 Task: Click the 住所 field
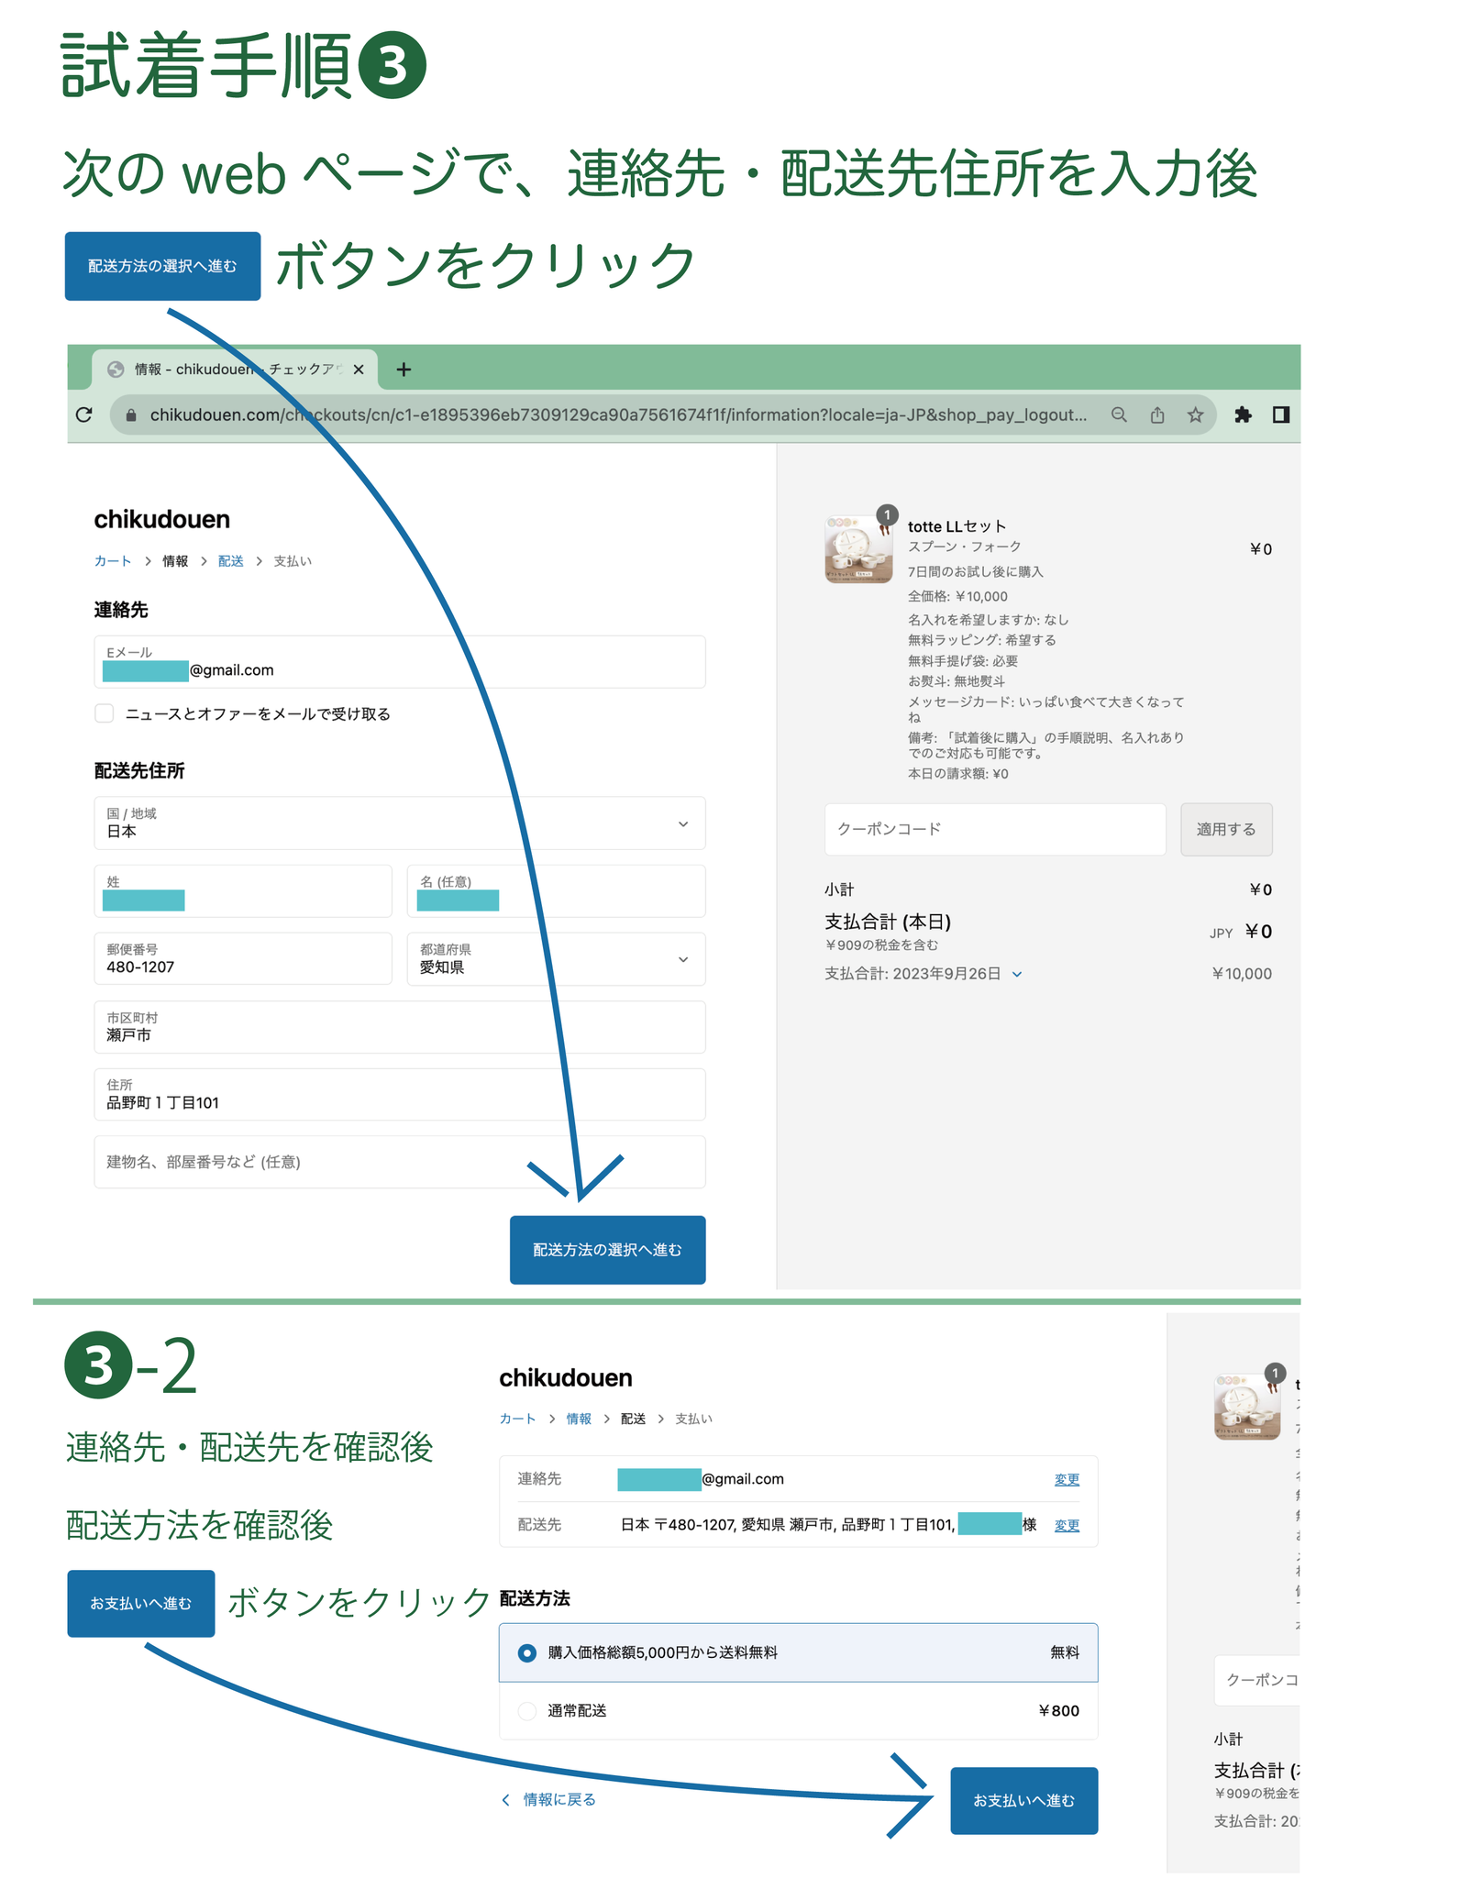click(400, 1094)
